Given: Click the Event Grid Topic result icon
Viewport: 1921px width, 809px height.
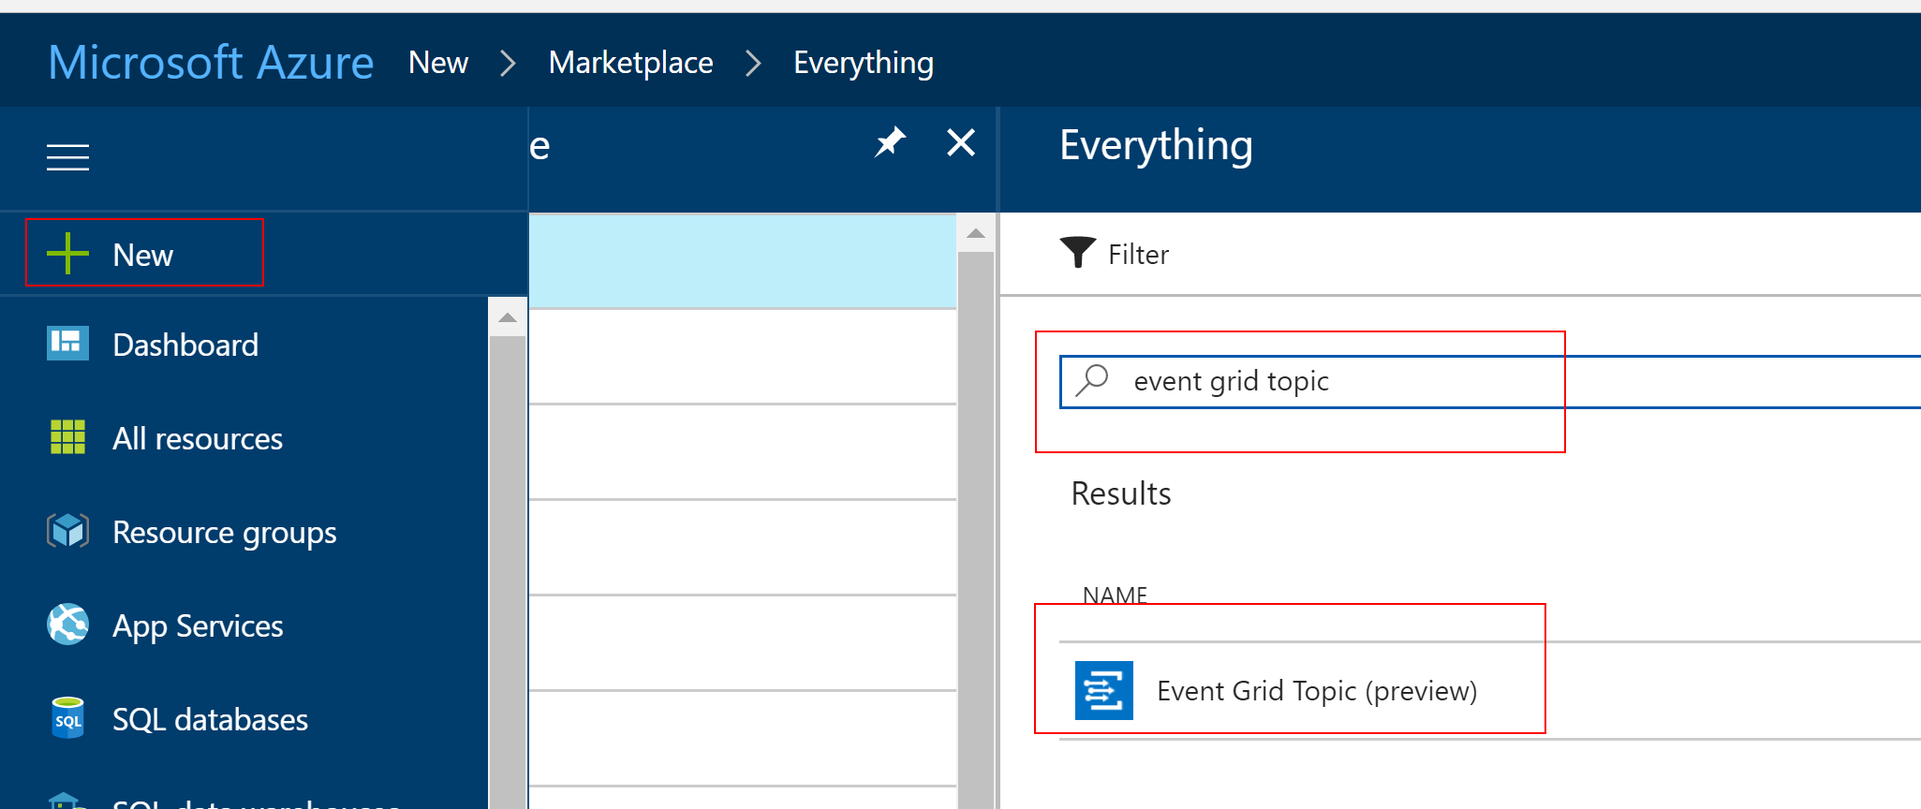Looking at the screenshot, I should (1104, 691).
